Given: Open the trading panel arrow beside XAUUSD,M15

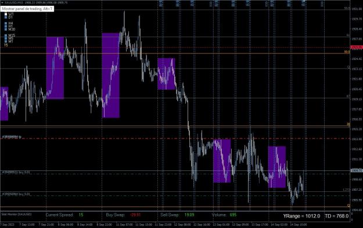Looking at the screenshot, I should tap(2, 2).
